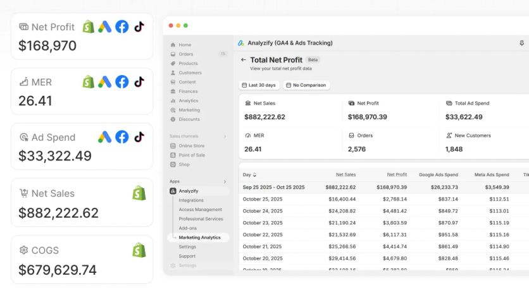
Task: Click the Facebook icon on Ad Spend card
Action: pos(121,137)
